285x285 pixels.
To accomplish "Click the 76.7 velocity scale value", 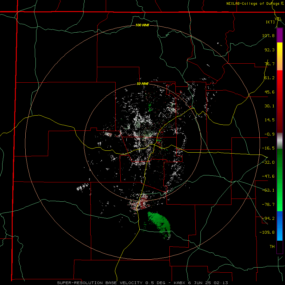I will point(269,64).
